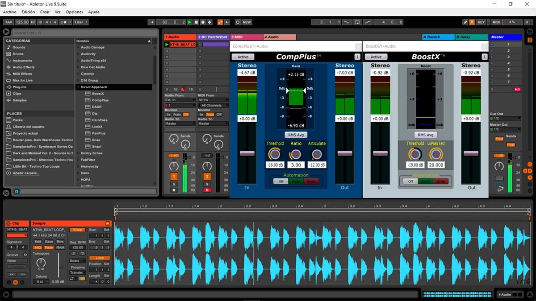Click the Back to Arrangement arrow
This screenshot has width=536, height=301.
coord(227,22)
